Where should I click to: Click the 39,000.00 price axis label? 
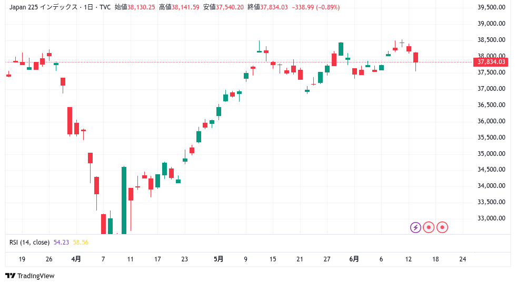pyautogui.click(x=491, y=24)
